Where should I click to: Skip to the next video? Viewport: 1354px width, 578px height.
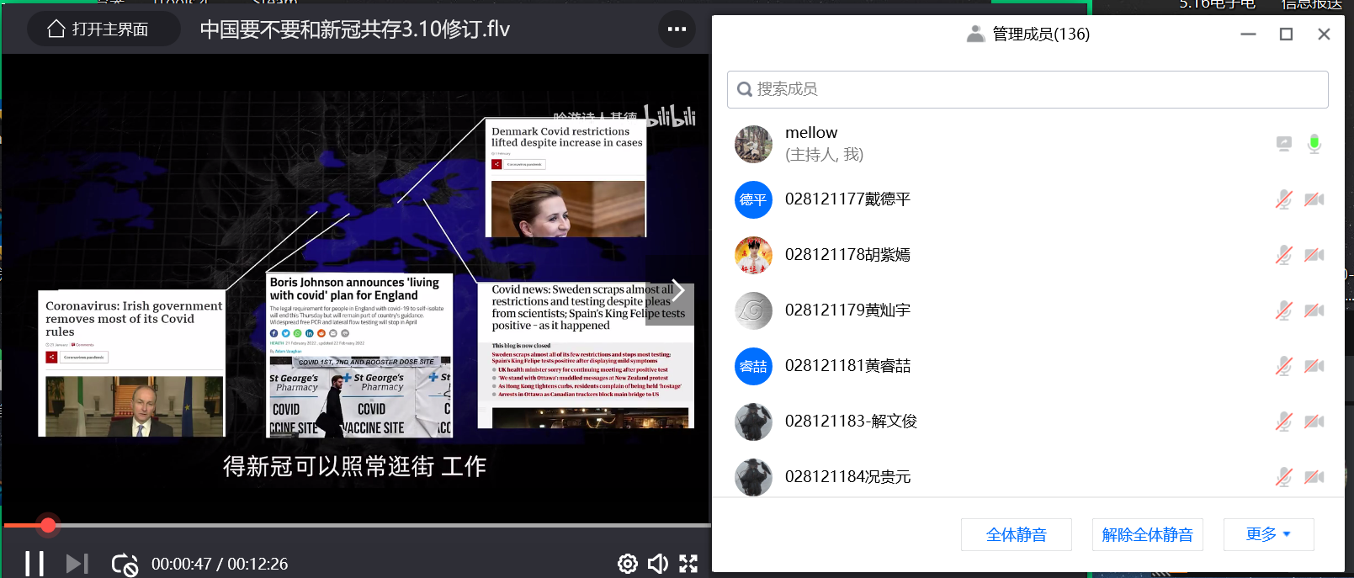tap(77, 563)
